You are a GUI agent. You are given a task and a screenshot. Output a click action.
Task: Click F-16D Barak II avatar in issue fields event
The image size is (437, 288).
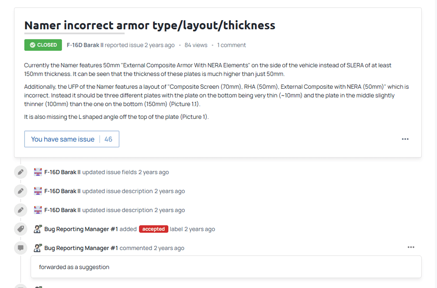click(38, 172)
